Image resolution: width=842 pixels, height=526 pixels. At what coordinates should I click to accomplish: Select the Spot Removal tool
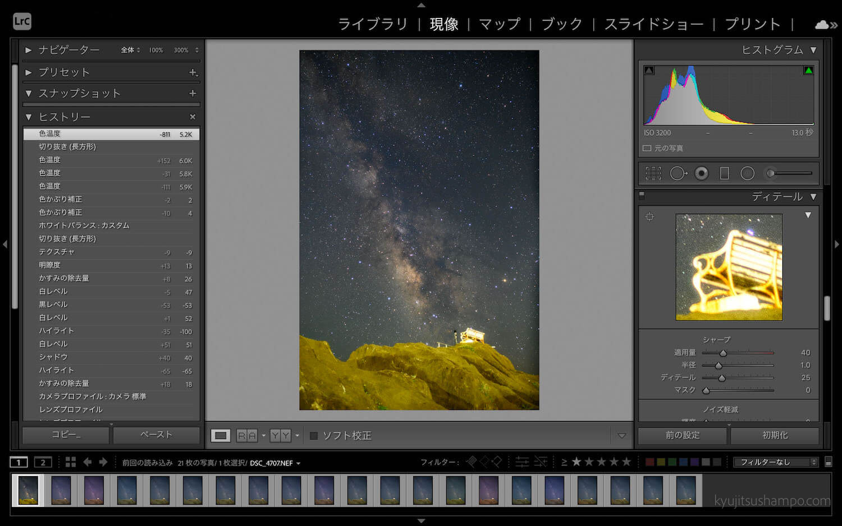678,173
